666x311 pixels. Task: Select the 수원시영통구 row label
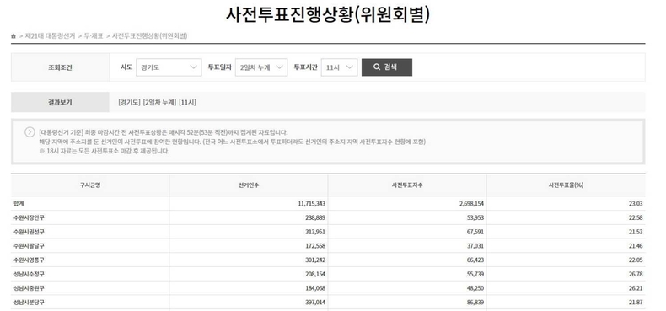click(x=29, y=260)
